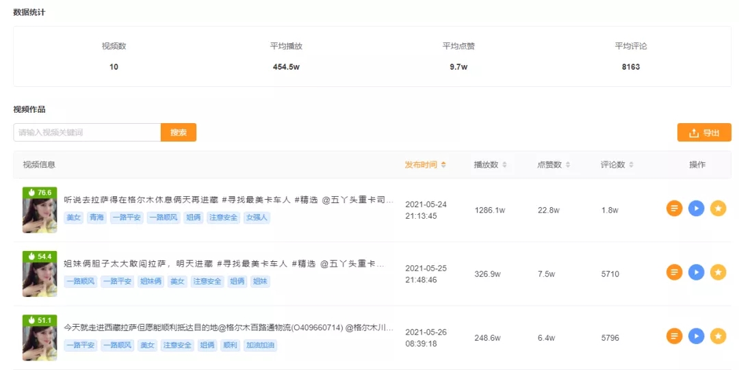Favorite the video with 1286.1w views
The image size is (739, 370).
coord(718,208)
